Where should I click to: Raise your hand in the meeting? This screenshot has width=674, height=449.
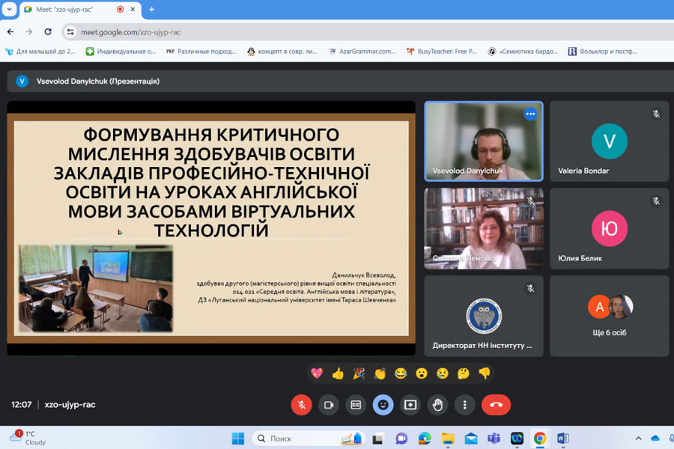pyautogui.click(x=437, y=405)
